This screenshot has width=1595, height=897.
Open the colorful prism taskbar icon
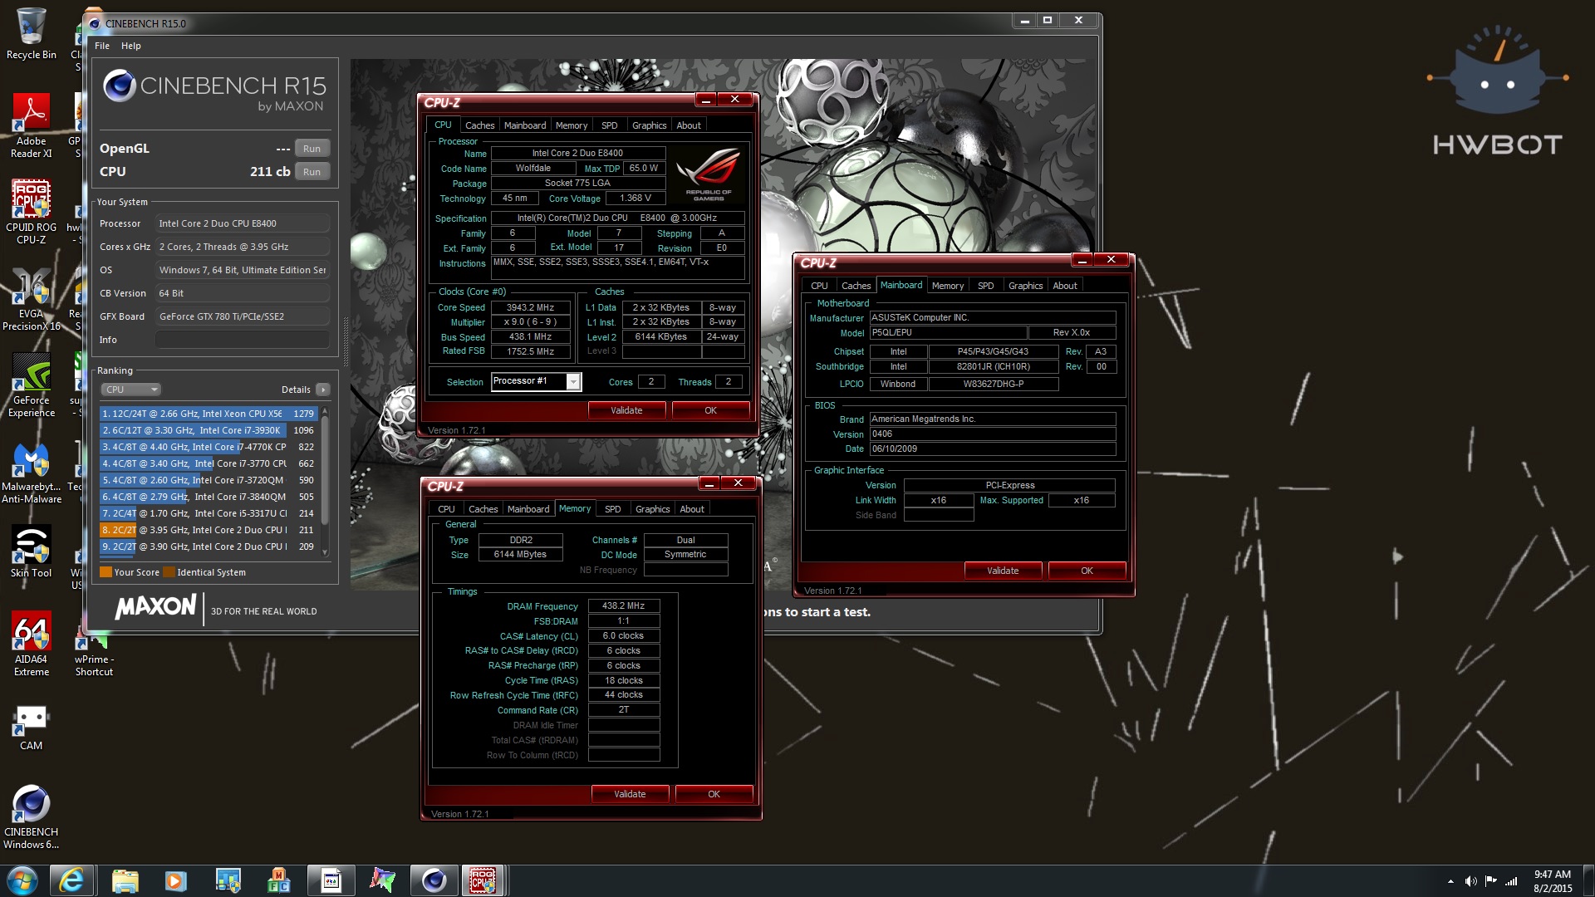[x=382, y=880]
